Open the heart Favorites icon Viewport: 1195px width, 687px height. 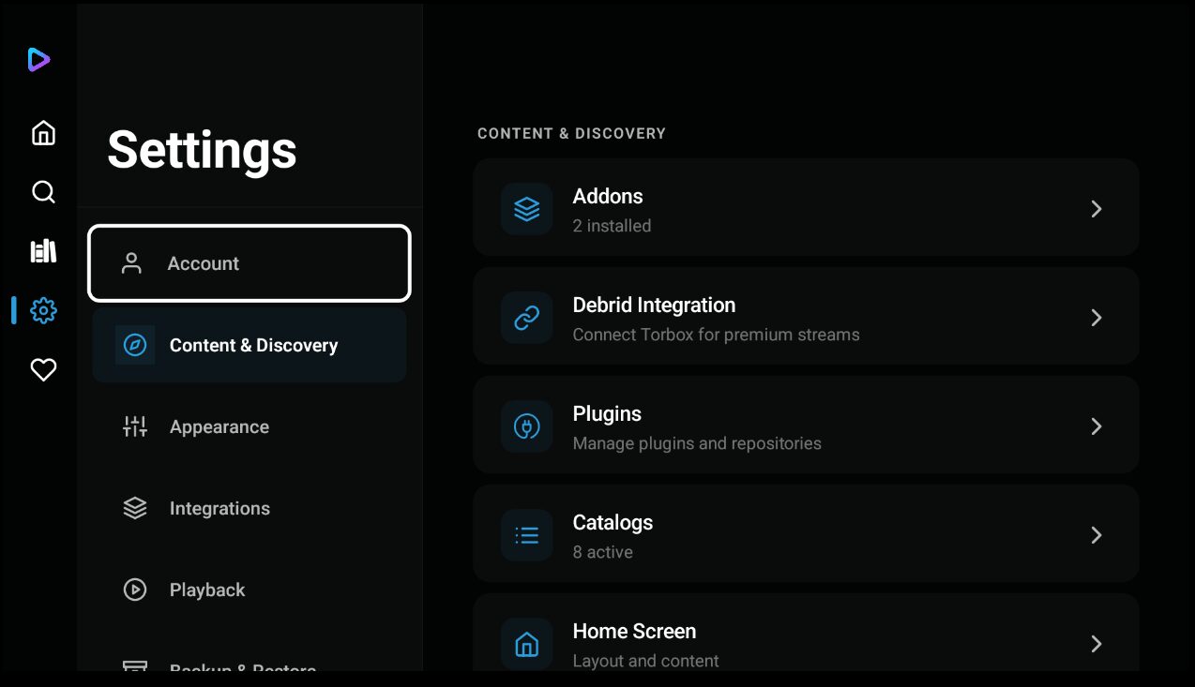(43, 370)
